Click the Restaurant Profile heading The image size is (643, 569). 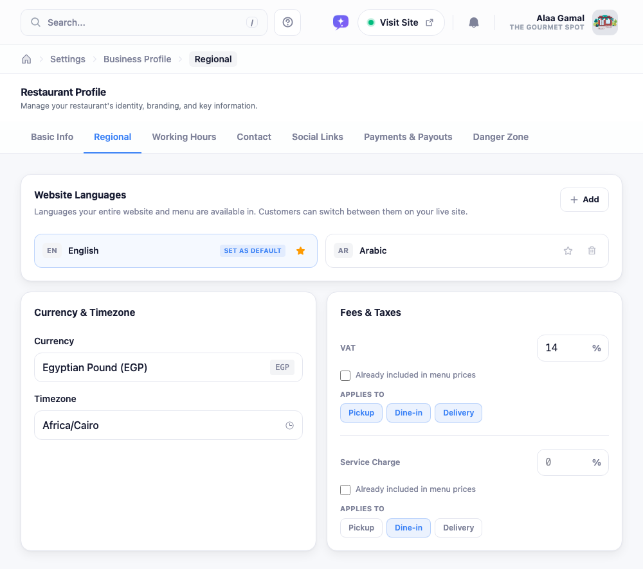point(64,92)
